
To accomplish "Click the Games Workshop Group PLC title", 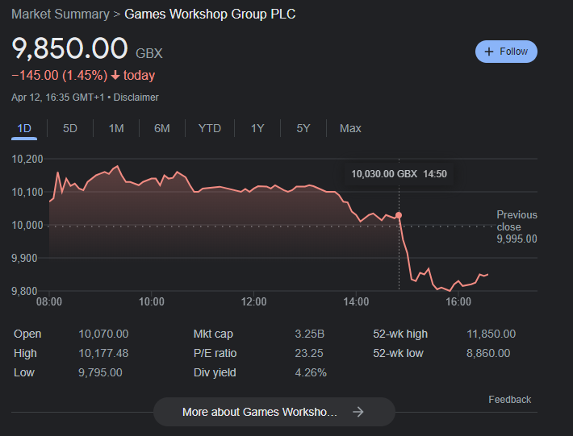I will (x=210, y=15).
